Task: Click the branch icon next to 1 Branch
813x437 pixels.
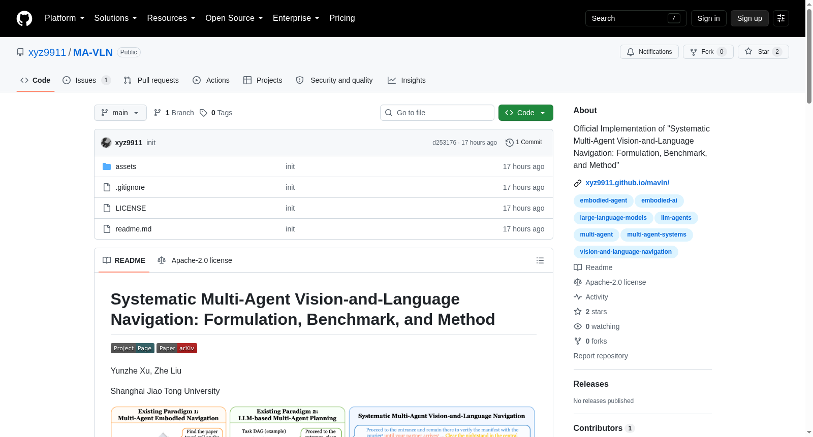Action: click(x=158, y=113)
